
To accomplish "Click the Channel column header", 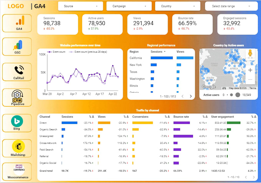I will point(45,117).
